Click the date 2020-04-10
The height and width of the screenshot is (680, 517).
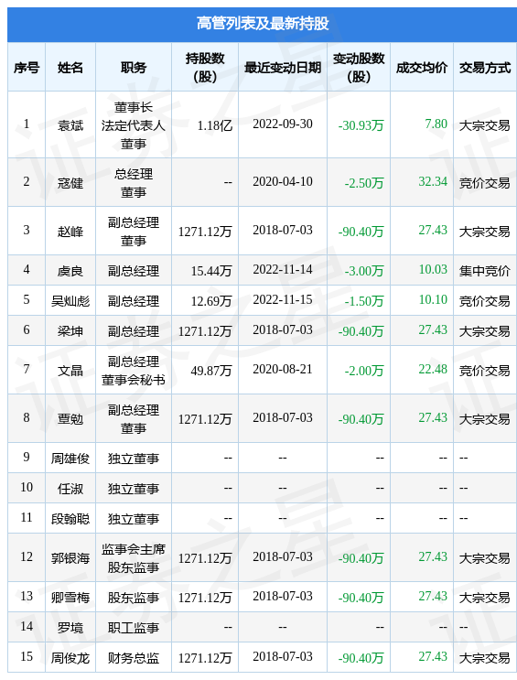[283, 181]
